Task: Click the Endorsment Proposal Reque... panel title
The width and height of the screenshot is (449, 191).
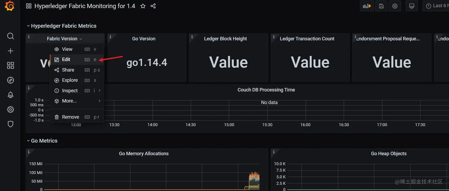Action: [388, 39]
